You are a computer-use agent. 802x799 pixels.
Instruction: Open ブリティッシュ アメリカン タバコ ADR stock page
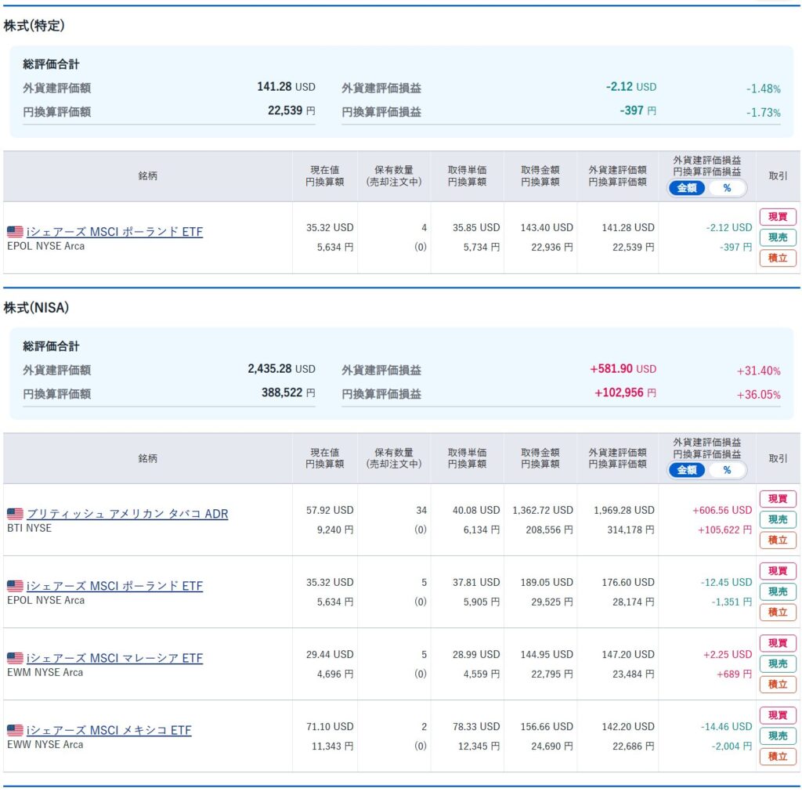[x=127, y=514]
